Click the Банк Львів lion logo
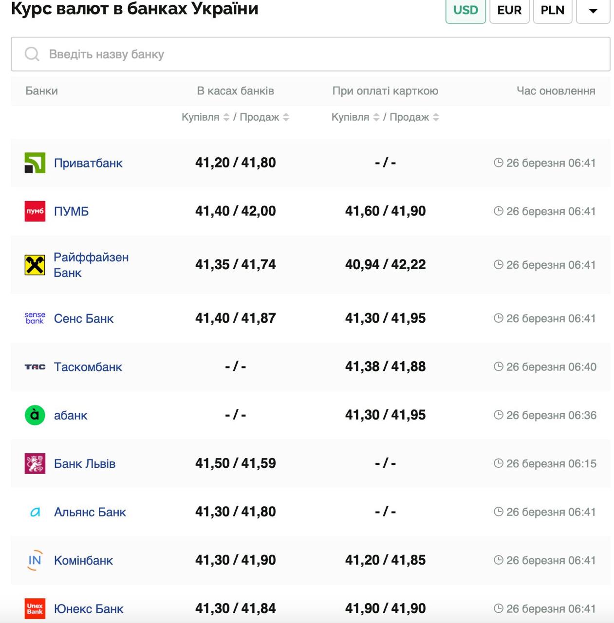The image size is (614, 623). [35, 463]
